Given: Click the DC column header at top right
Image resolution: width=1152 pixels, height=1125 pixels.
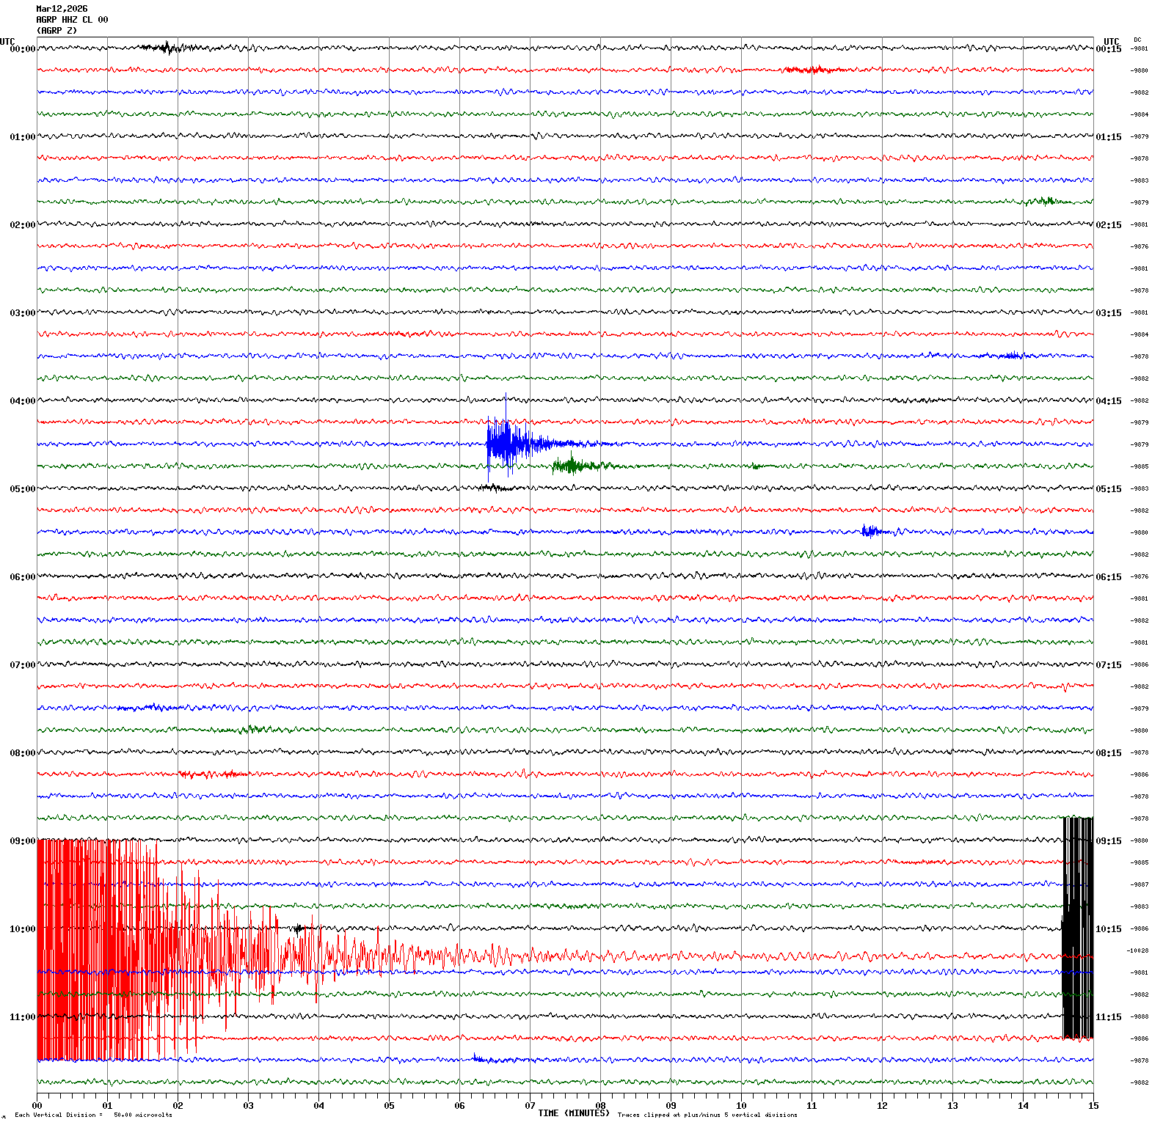Looking at the screenshot, I should 1137,40.
